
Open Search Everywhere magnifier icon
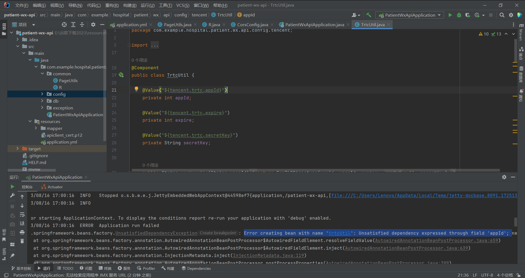(x=502, y=15)
